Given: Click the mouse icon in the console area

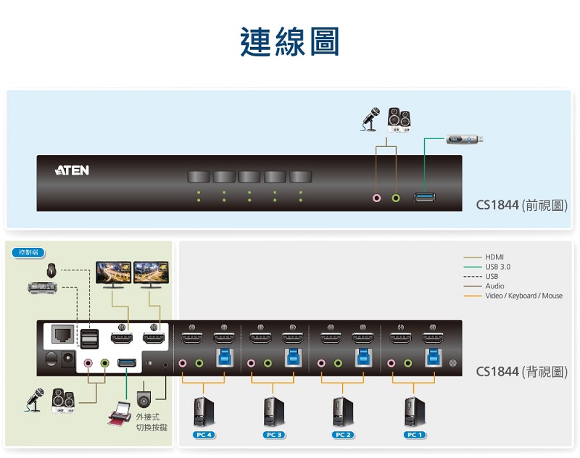Looking at the screenshot, I should (51, 271).
